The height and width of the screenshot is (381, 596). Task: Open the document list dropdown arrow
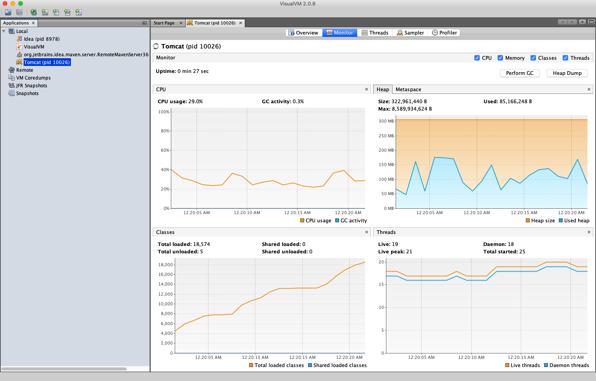tap(582, 22)
